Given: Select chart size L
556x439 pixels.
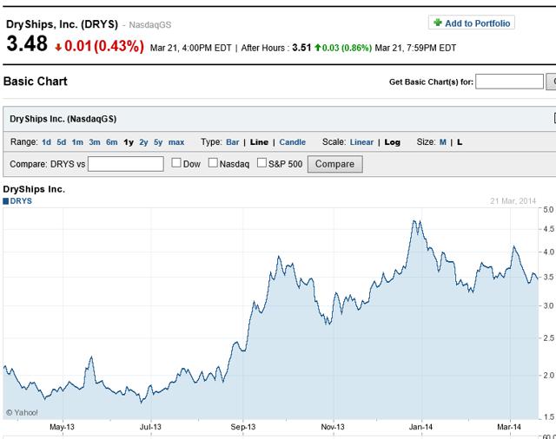Looking at the screenshot, I should click(460, 142).
